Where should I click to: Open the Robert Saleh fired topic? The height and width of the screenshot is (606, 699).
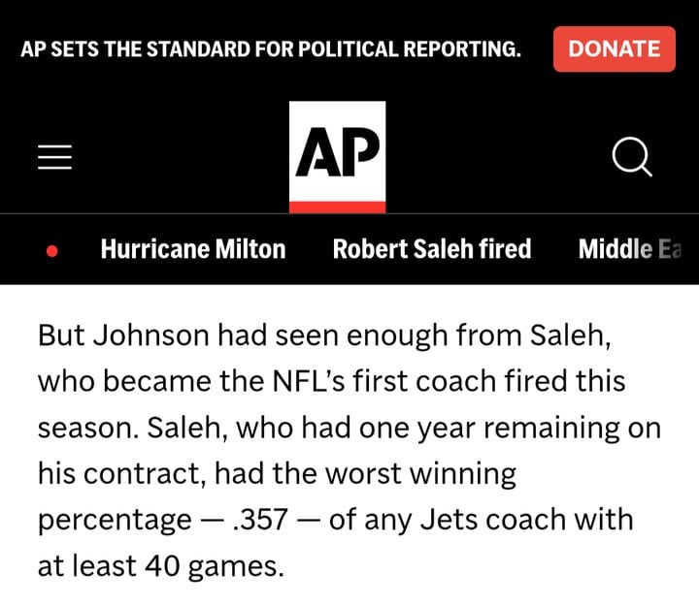tap(432, 249)
